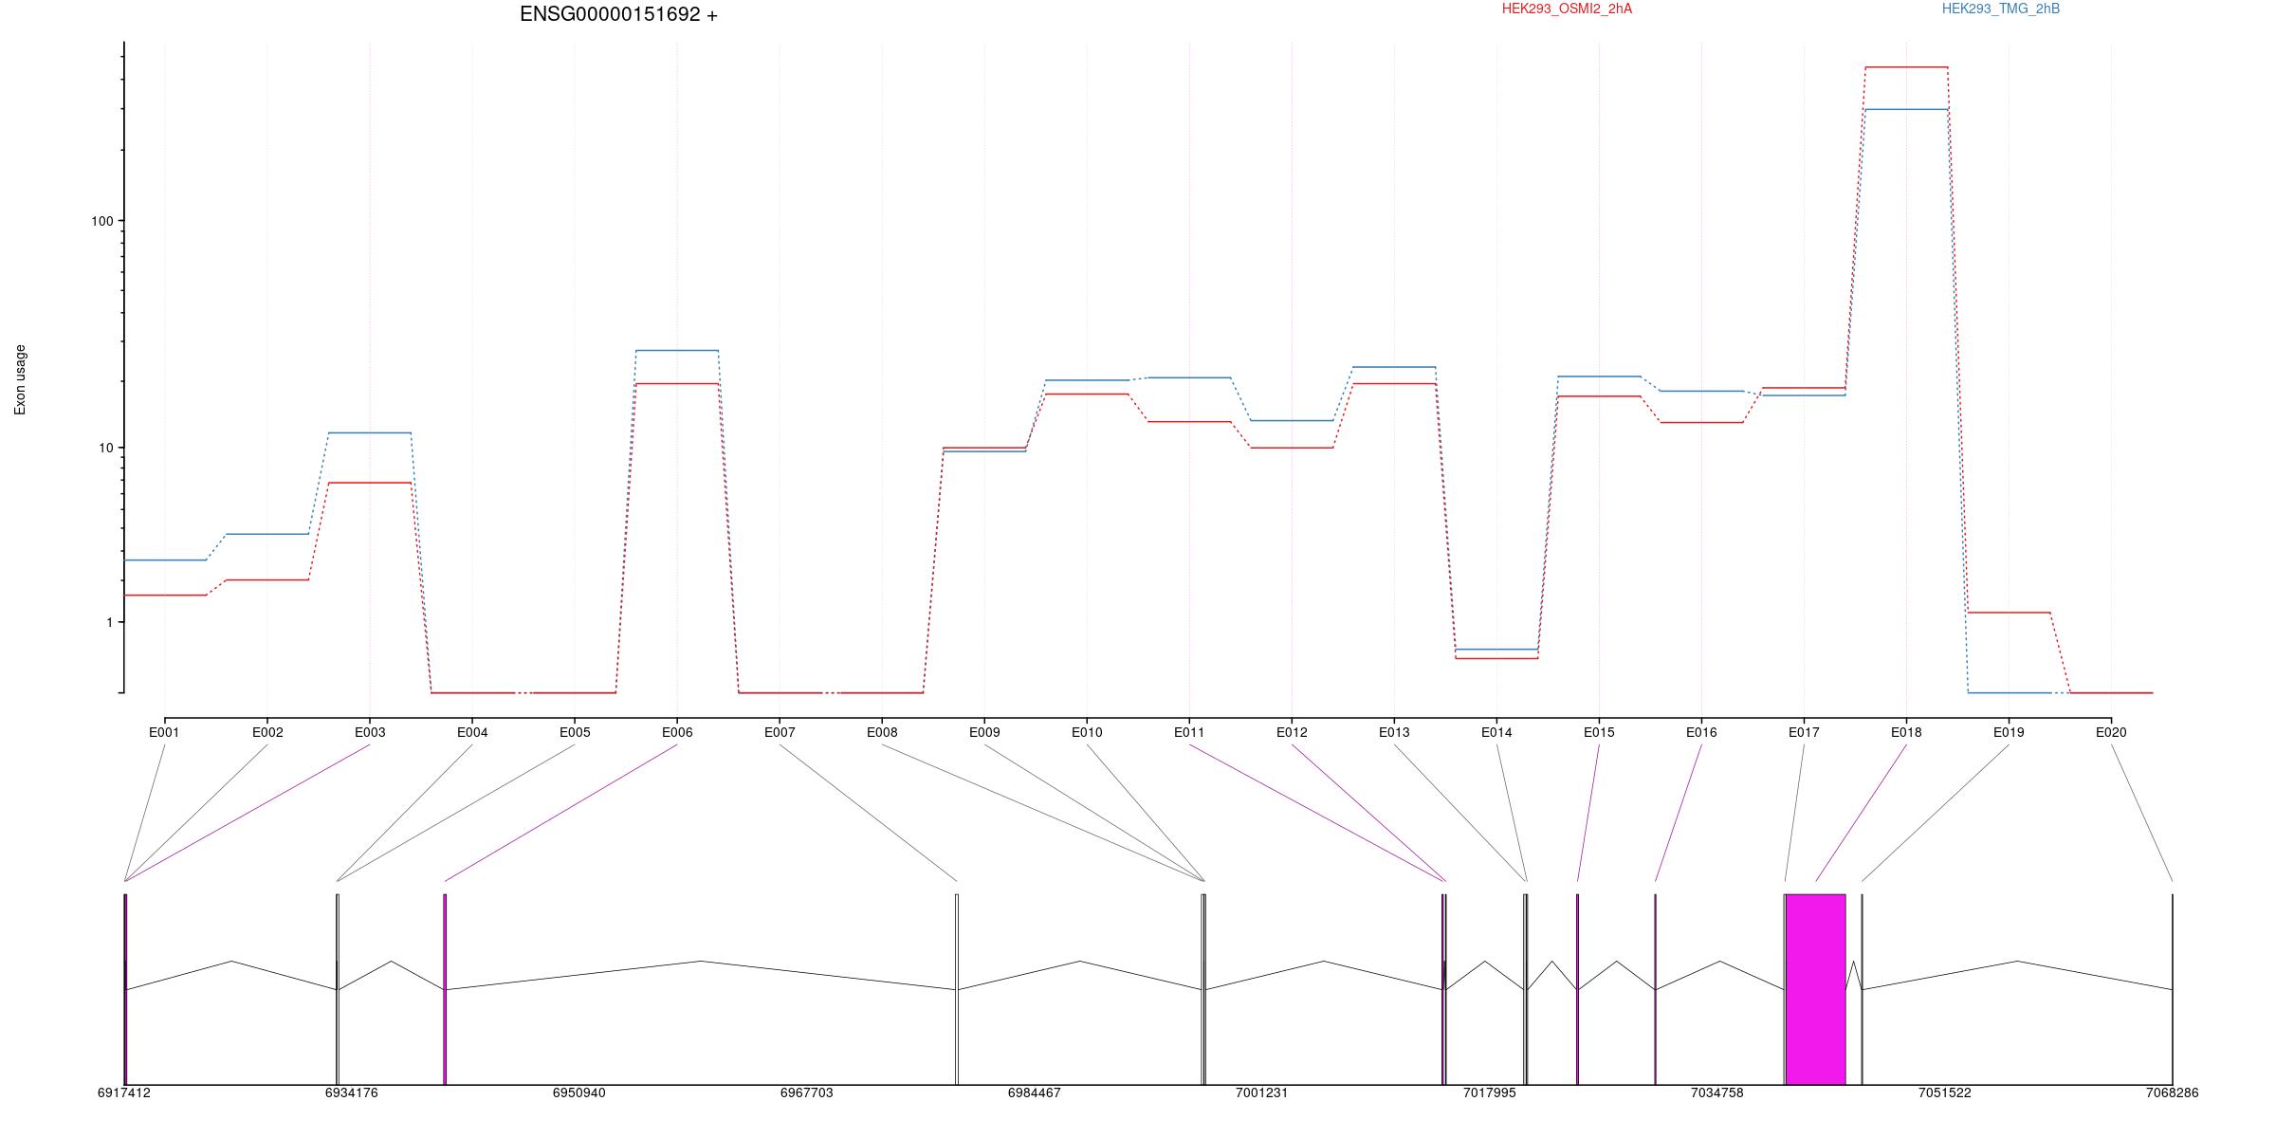Click exon label E018
This screenshot has width=2276, height=1138.
coord(1906,732)
